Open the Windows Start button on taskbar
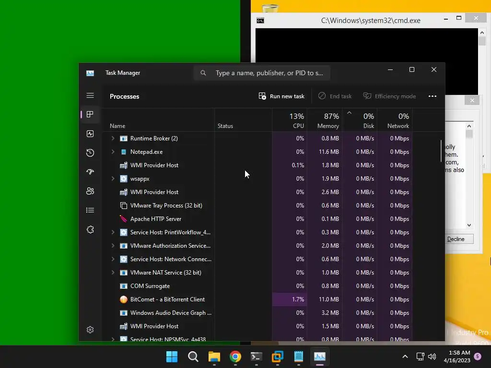Image resolution: width=491 pixels, height=368 pixels. pos(172,356)
